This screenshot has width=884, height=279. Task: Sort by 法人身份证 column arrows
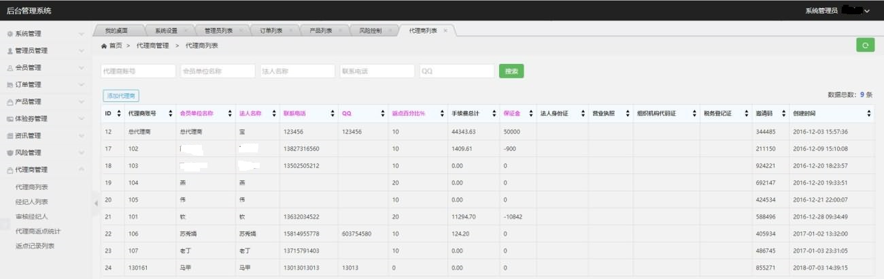point(583,113)
